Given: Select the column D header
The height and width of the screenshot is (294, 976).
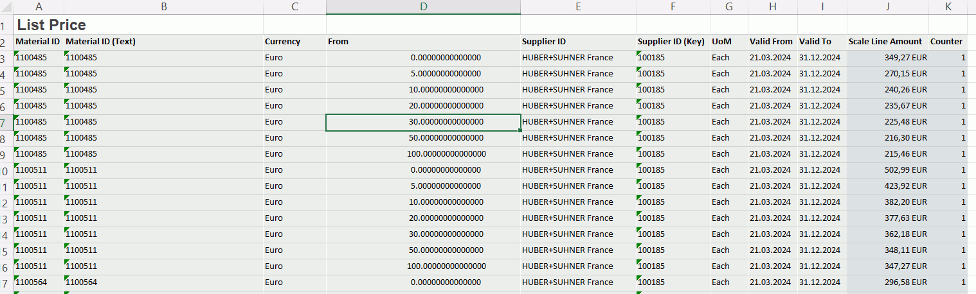Looking at the screenshot, I should 423,7.
